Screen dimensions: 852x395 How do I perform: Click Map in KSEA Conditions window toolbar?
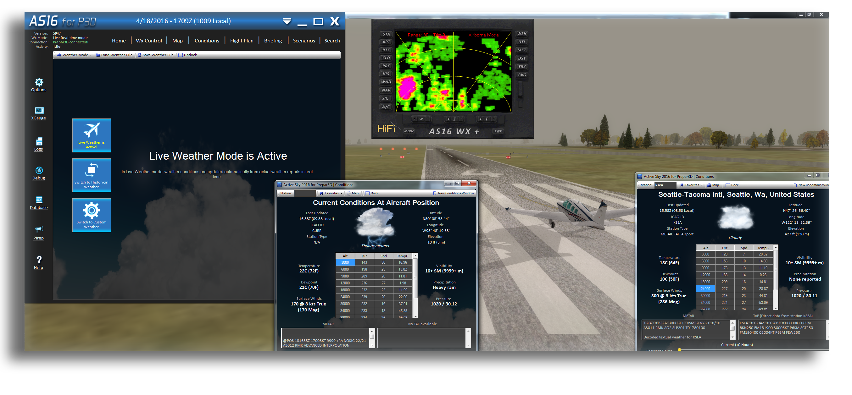pos(713,185)
